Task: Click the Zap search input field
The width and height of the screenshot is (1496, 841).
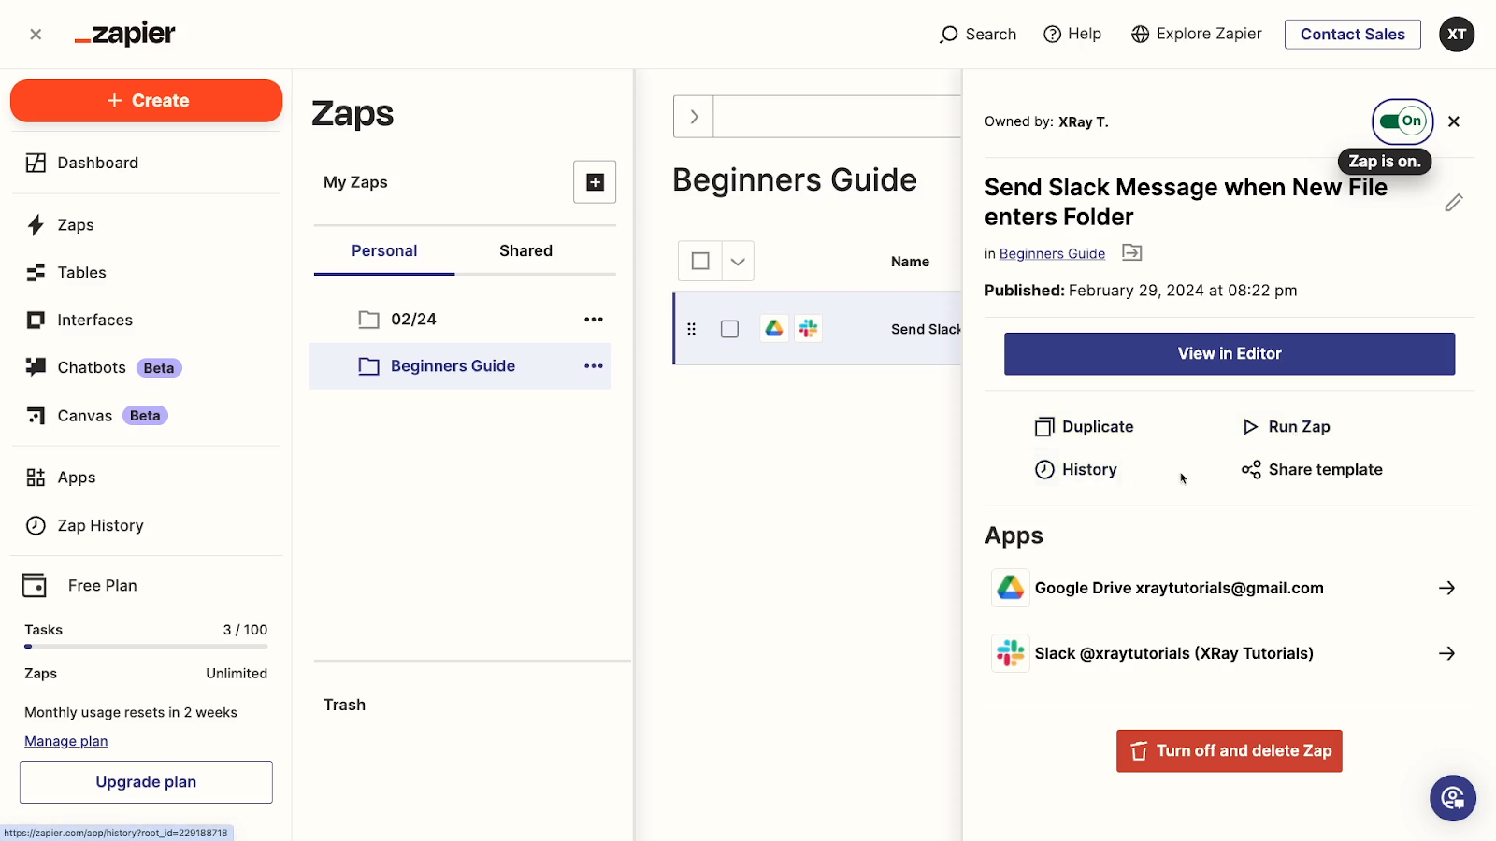Action: (838, 117)
